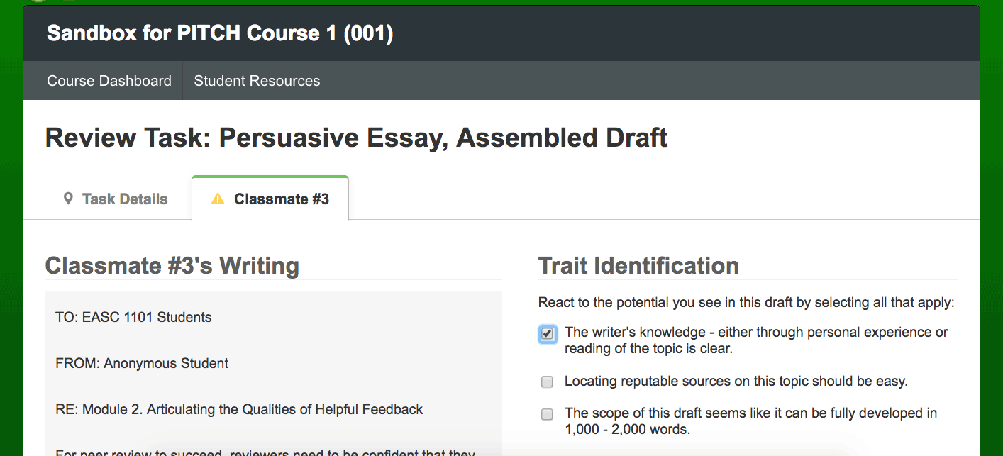Click the TO: EASC 1101 Students line
Screen dimensions: 1003x456
pyautogui.click(x=133, y=317)
